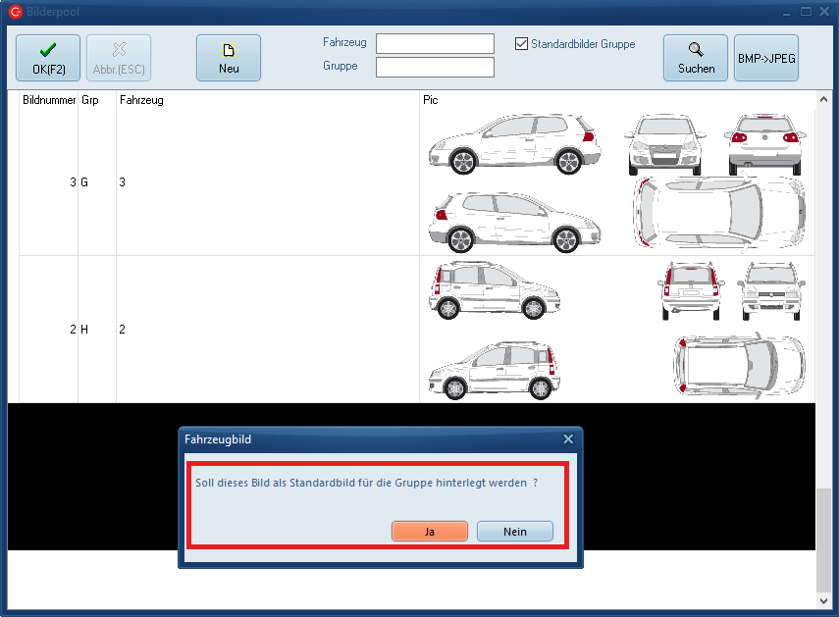Click into the Gruppe input field
839x617 pixels.
[x=435, y=68]
